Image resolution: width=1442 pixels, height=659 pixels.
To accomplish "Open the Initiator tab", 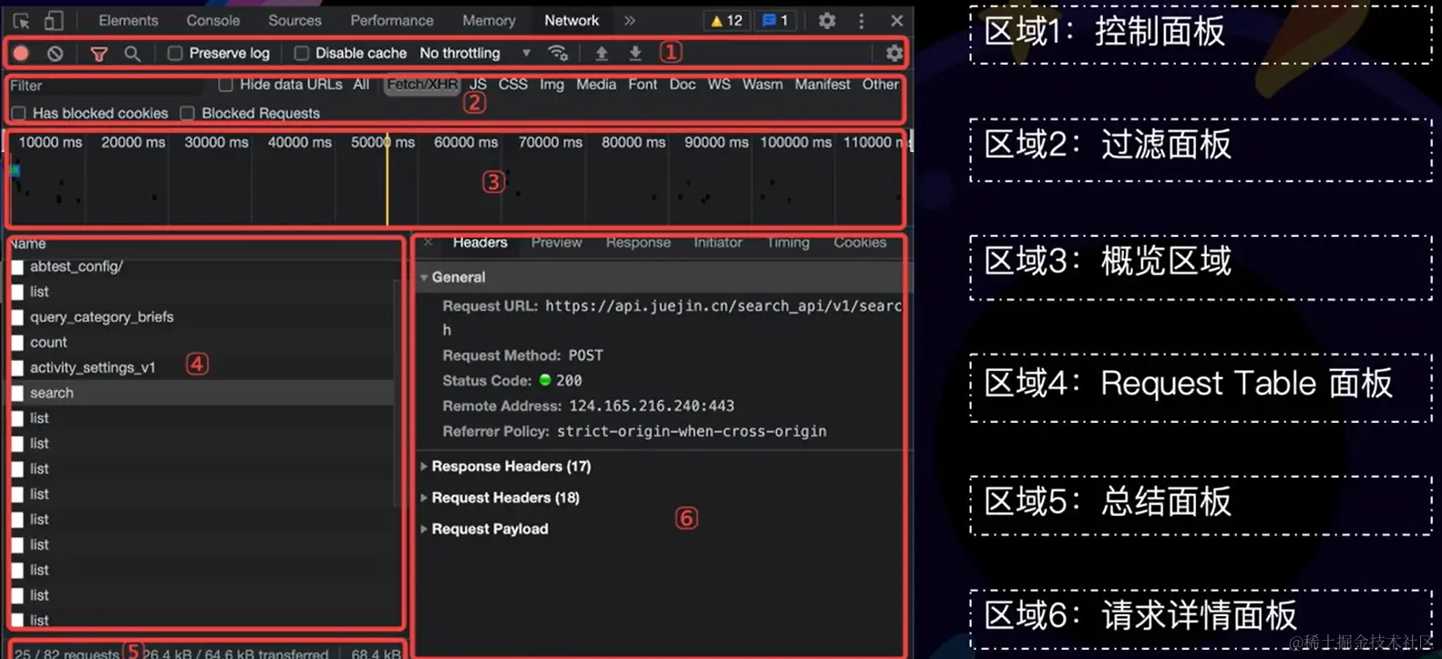I will pyautogui.click(x=717, y=242).
